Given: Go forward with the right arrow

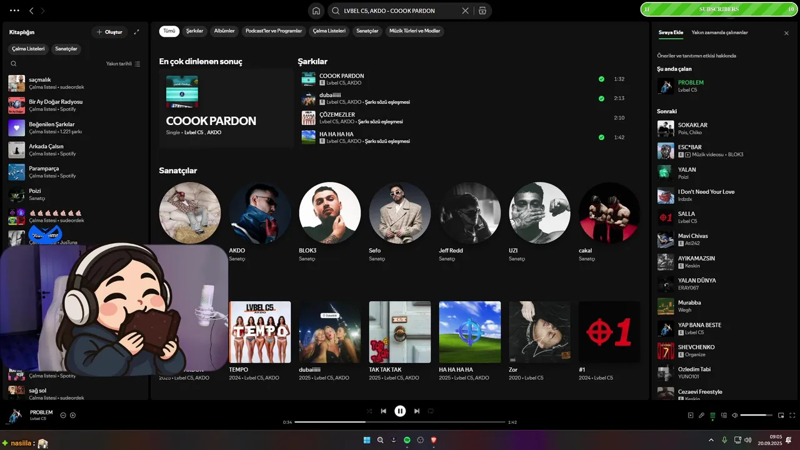Looking at the screenshot, I should pyautogui.click(x=42, y=11).
